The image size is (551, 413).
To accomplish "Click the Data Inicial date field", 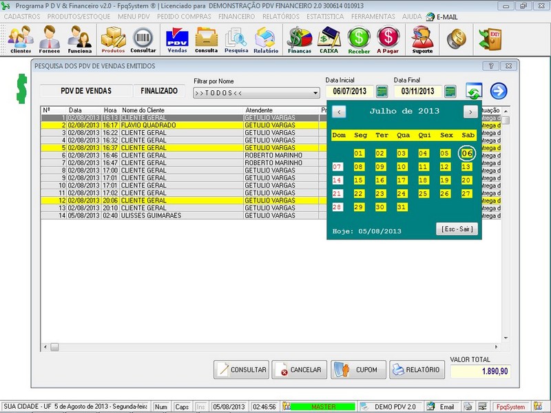I will (x=350, y=92).
